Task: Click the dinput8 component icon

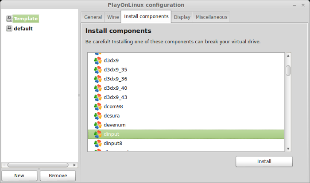Action: tap(98, 143)
